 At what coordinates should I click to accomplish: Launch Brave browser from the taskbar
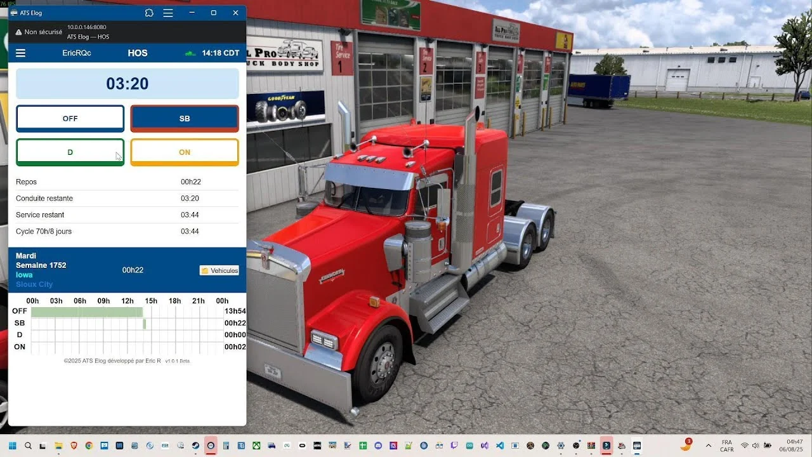tap(74, 446)
